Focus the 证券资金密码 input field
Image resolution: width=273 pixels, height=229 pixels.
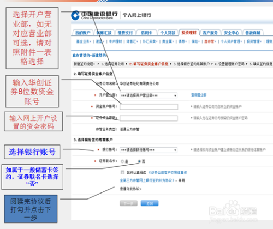149,118
